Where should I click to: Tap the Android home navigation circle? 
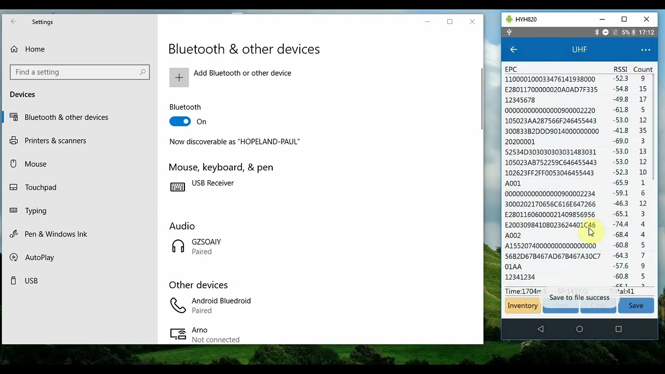point(579,329)
